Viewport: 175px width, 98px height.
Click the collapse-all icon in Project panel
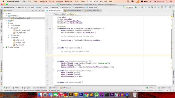tap(36, 11)
